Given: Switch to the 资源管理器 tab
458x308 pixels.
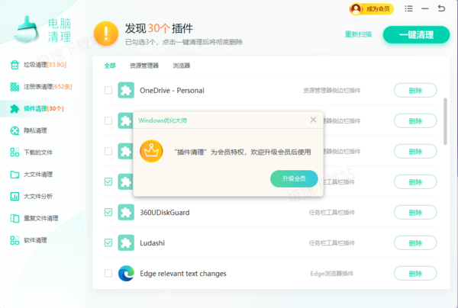Looking at the screenshot, I should coord(144,66).
